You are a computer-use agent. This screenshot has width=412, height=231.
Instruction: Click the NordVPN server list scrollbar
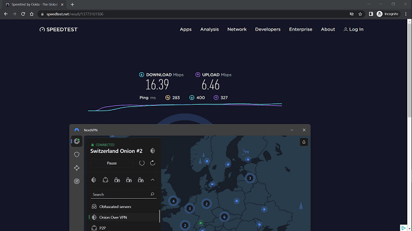[160, 216]
